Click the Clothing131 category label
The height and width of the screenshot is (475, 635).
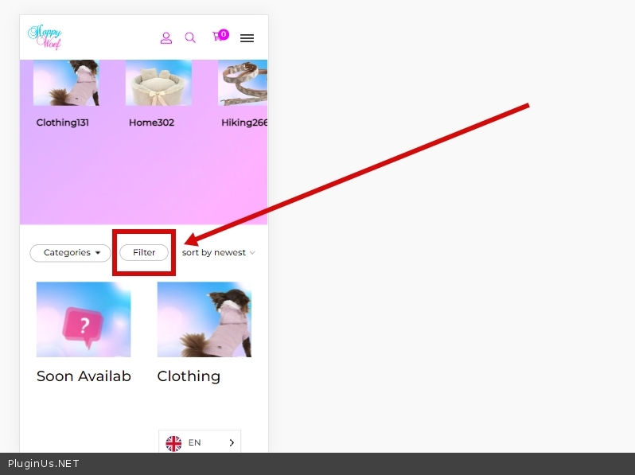tap(61, 123)
